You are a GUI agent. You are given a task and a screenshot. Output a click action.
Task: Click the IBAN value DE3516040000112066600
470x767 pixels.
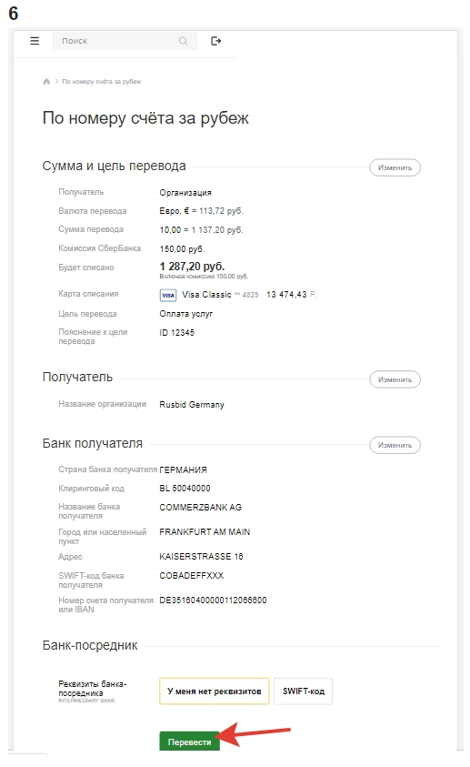click(213, 600)
